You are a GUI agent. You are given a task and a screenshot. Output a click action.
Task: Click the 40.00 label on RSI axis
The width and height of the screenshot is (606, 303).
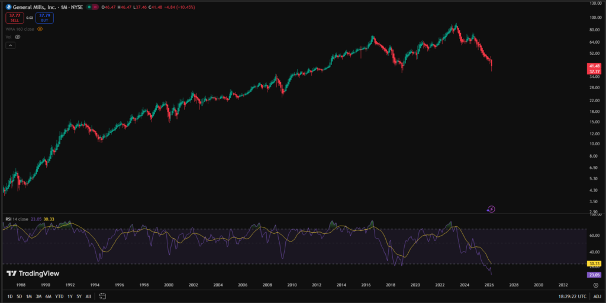point(595,252)
